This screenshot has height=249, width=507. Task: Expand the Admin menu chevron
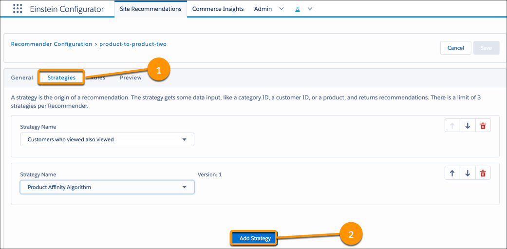click(282, 9)
